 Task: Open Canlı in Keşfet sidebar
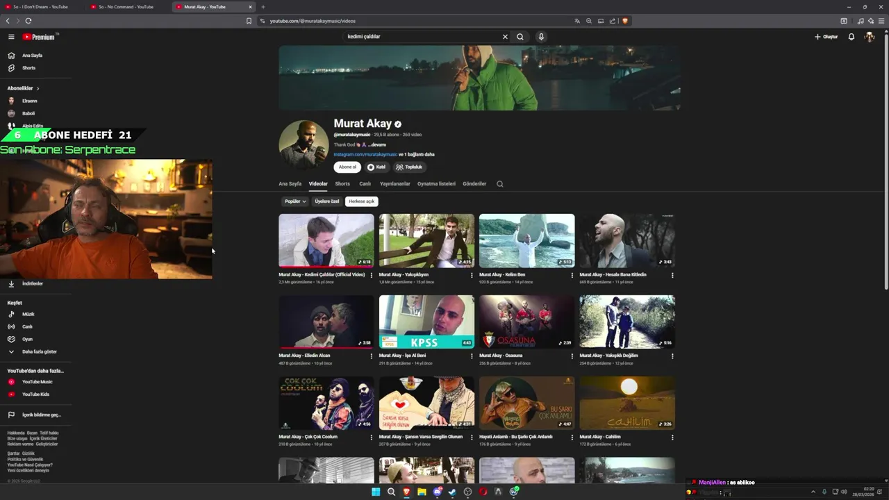27,326
